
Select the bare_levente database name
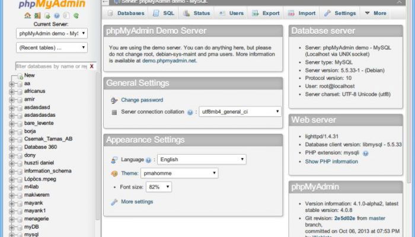pos(39,123)
